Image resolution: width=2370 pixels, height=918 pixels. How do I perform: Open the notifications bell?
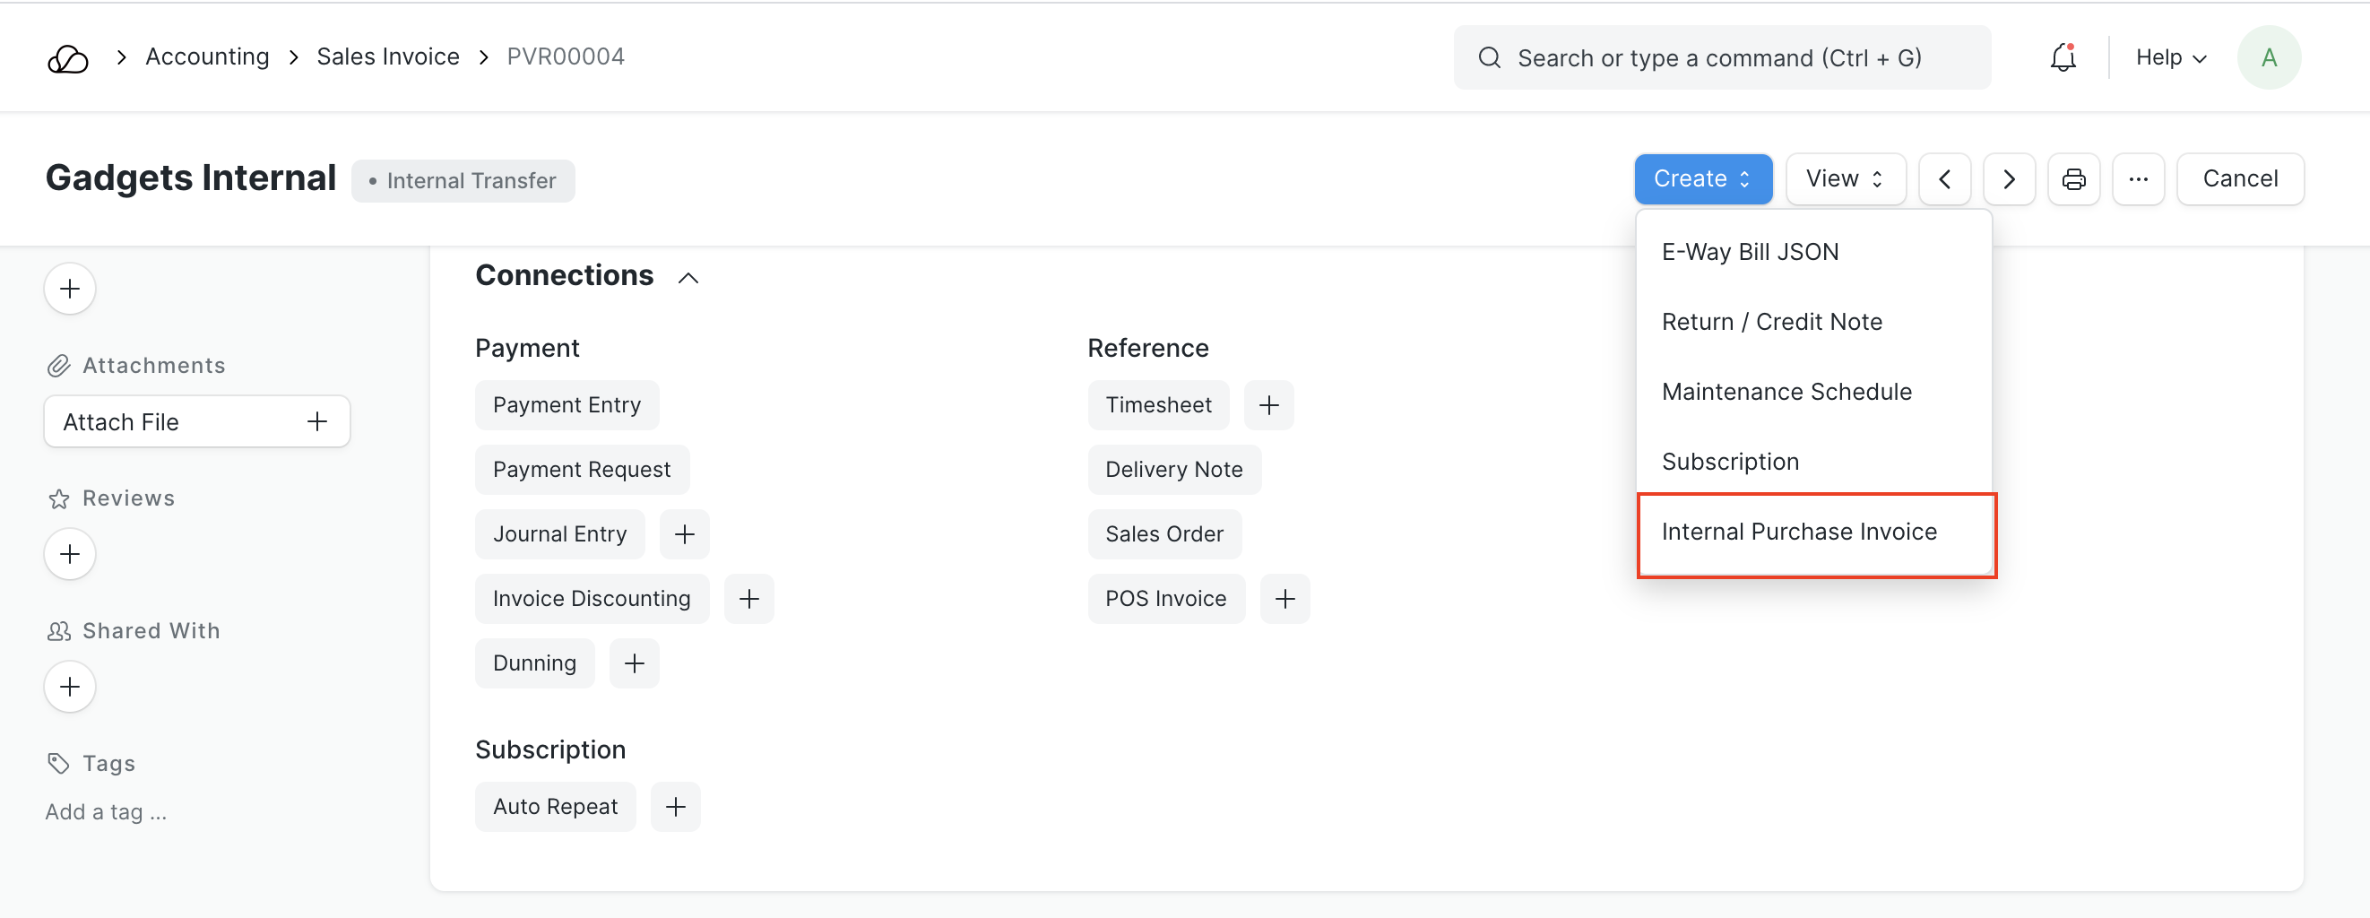[2063, 58]
